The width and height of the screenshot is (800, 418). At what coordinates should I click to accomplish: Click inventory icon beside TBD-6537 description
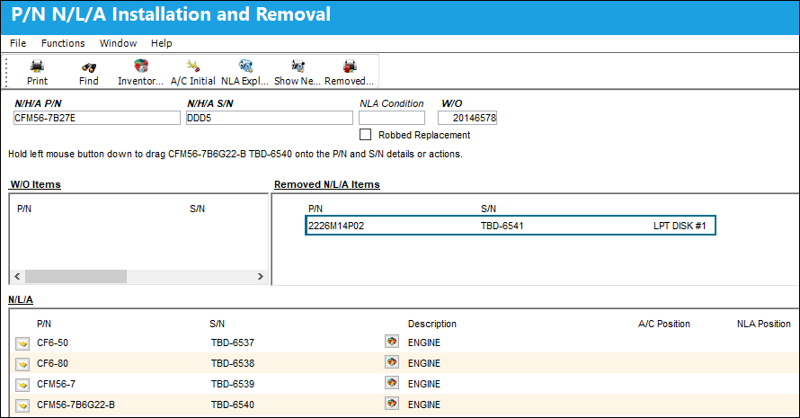click(392, 342)
